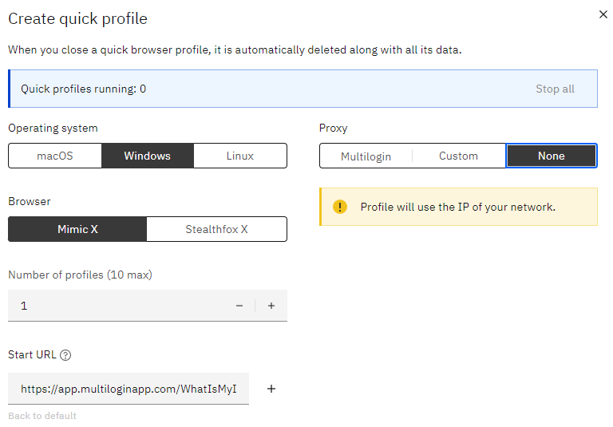Add another start URL with plus icon

[271, 389]
